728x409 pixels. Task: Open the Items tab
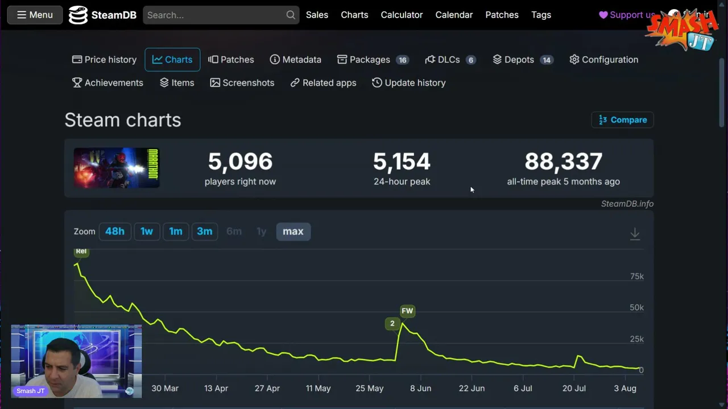tap(177, 83)
